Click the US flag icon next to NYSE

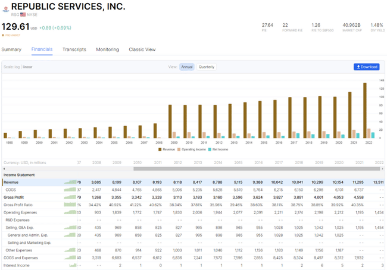(23, 14)
